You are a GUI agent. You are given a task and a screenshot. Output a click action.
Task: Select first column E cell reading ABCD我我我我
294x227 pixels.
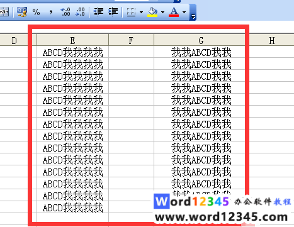[72, 52]
